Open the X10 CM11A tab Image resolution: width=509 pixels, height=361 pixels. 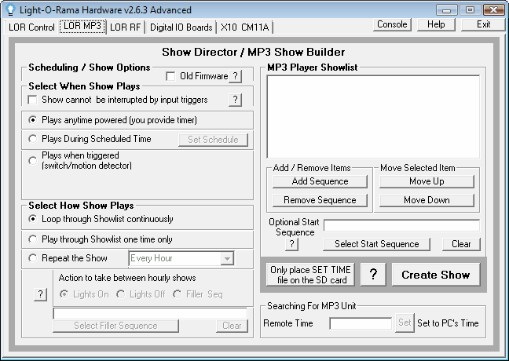(x=244, y=27)
